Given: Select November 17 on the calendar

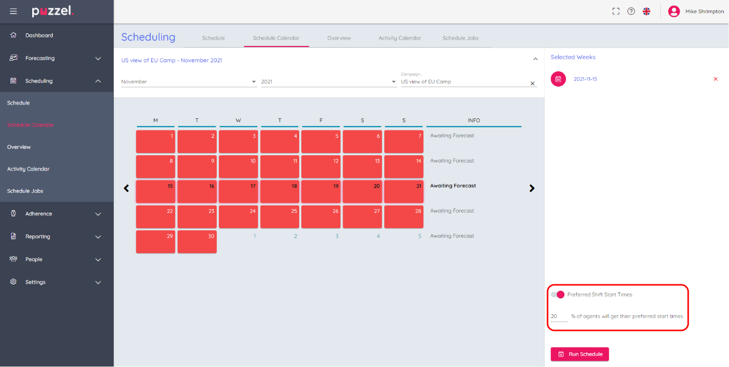Looking at the screenshot, I should click(x=238, y=191).
